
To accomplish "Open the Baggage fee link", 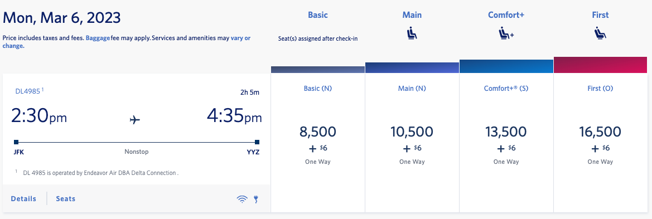I will 98,38.
